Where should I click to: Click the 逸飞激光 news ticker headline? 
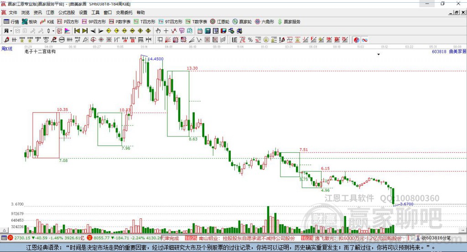click(x=358, y=238)
